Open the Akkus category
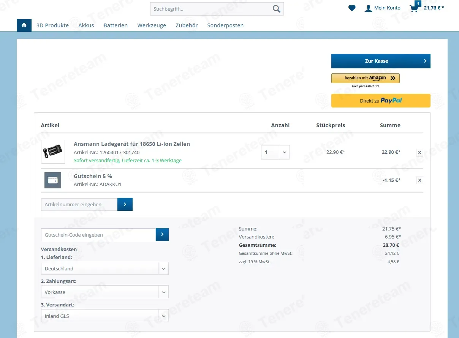 (86, 25)
